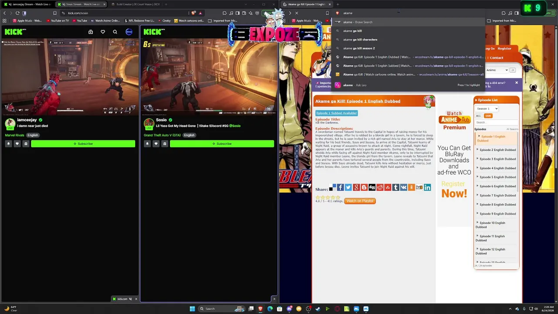Open the Windows Start menu
The image size is (558, 314).
pos(192,309)
